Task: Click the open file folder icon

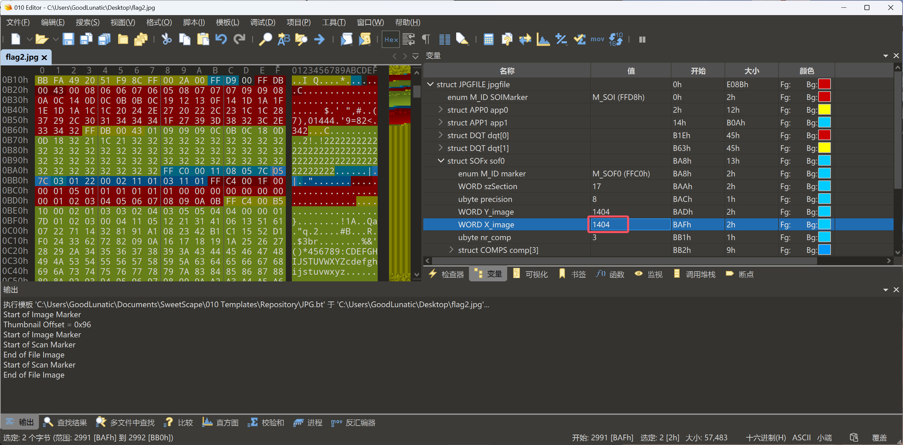Action: (x=42, y=39)
